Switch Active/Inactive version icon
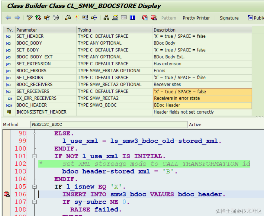 38,17
